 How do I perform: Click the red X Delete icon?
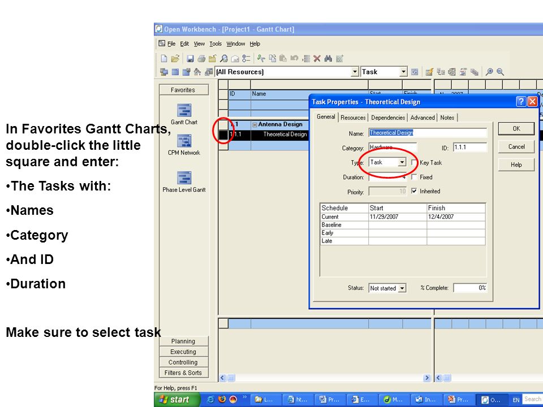[317, 58]
